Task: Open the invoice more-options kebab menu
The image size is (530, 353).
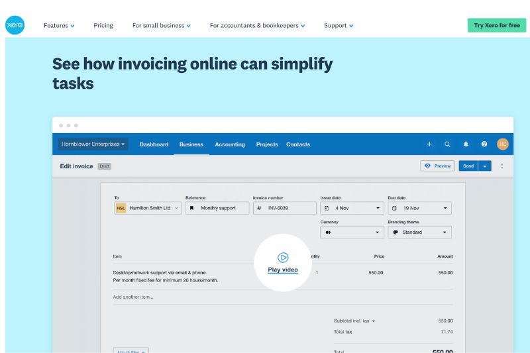Action: (502, 166)
